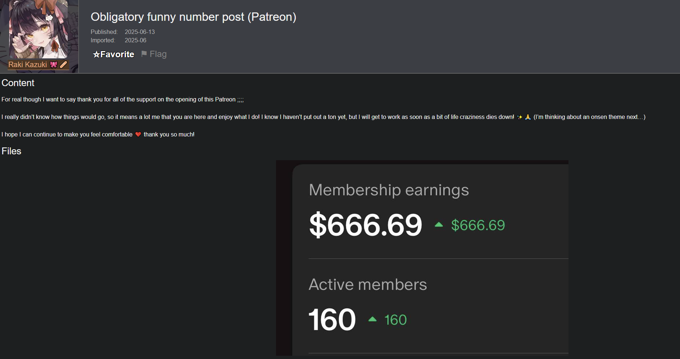Click the sparkles emoji in the post content
Viewport: 680px width, 359px height.
[x=520, y=117]
